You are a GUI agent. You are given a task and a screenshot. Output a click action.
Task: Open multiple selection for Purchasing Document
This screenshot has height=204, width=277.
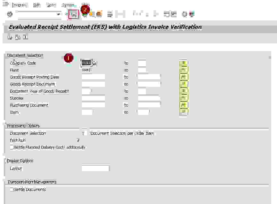pyautogui.click(x=184, y=105)
